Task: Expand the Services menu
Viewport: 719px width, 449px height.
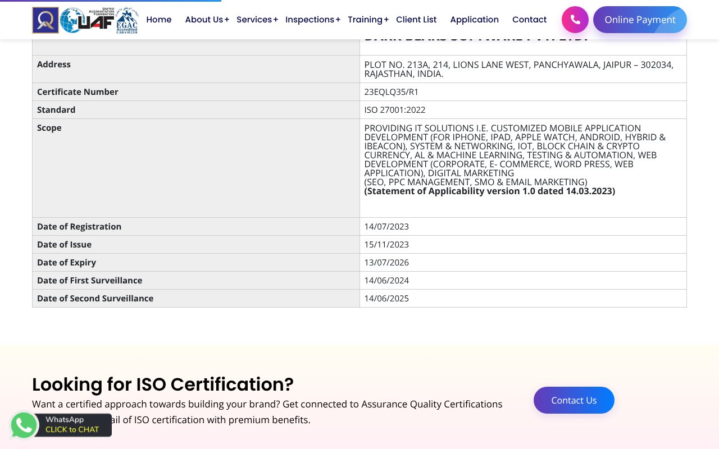Action: coord(254,19)
